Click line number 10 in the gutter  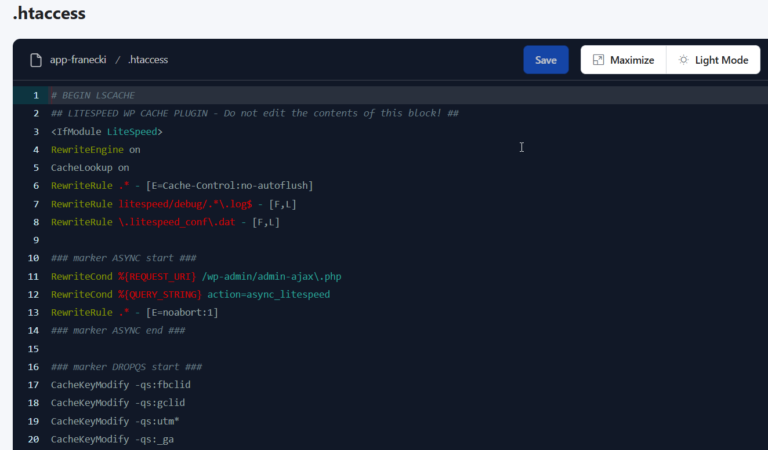34,258
